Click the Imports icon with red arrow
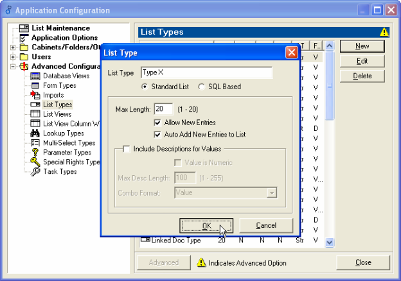Screen dimensions: 401x281 coord(35,95)
